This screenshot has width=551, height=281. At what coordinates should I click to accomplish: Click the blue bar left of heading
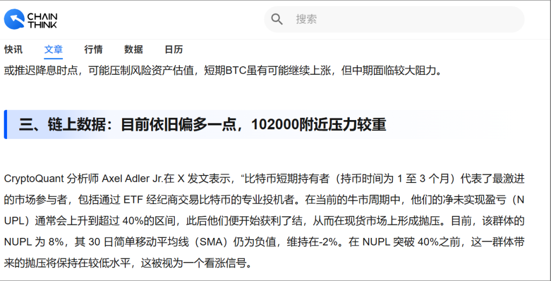pyautogui.click(x=5, y=124)
